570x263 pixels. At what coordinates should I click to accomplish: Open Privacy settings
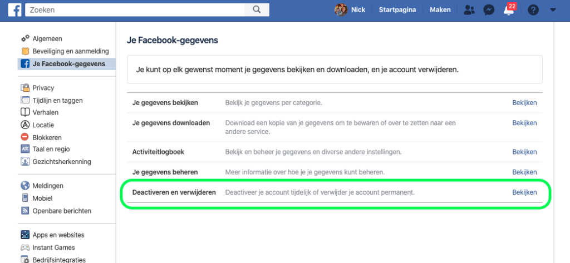pyautogui.click(x=43, y=87)
